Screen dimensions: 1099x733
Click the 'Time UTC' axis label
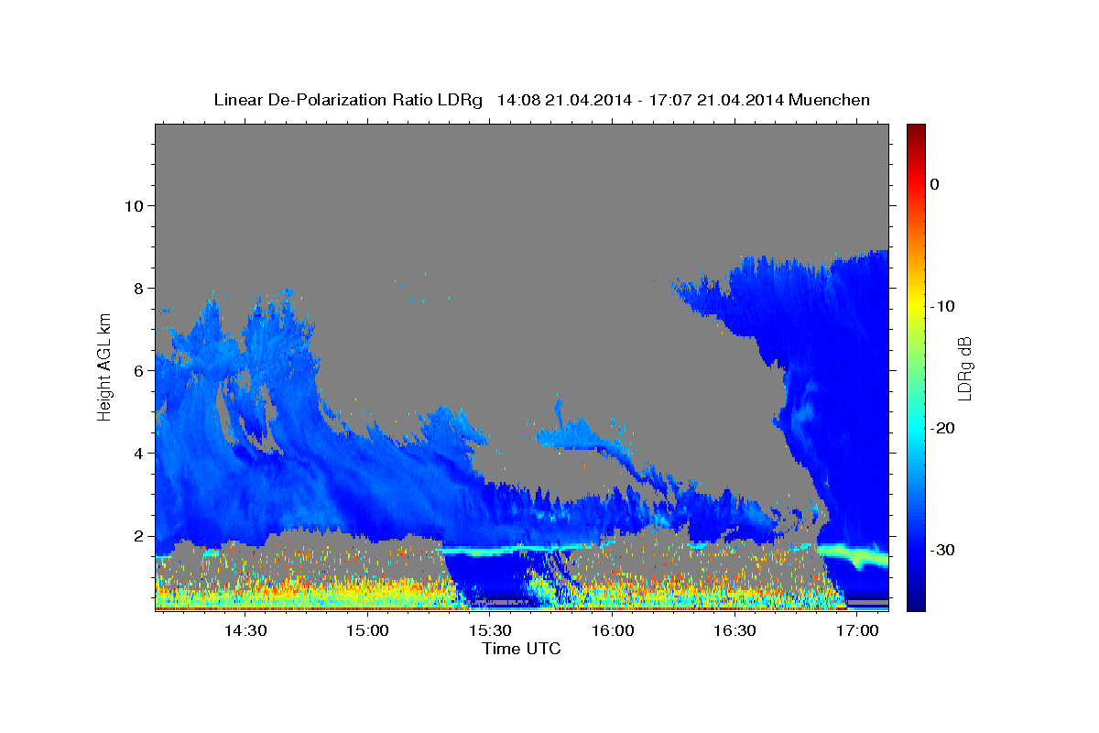coord(521,649)
